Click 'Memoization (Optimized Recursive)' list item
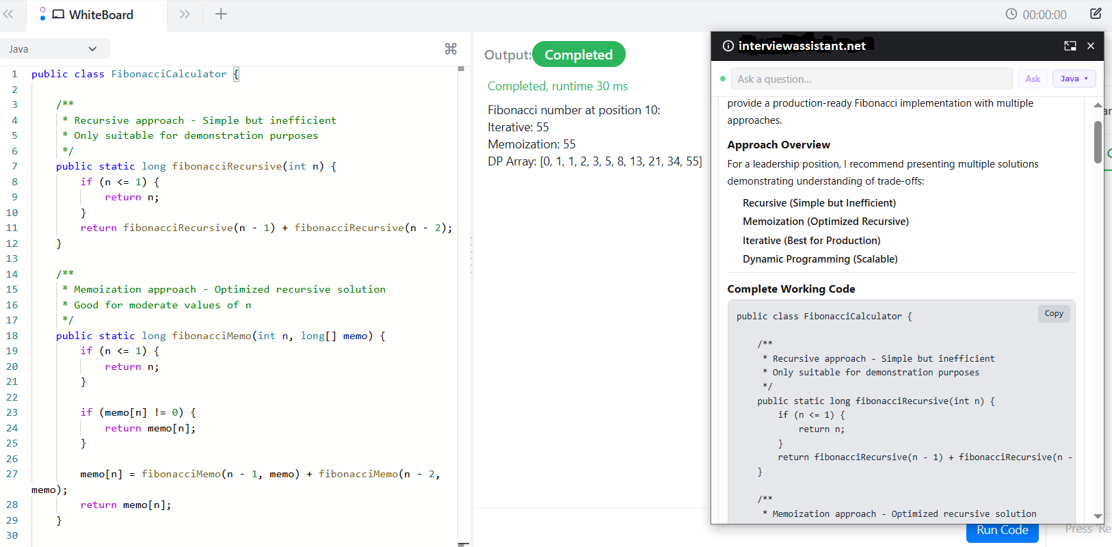This screenshot has height=547, width=1112. [x=826, y=222]
